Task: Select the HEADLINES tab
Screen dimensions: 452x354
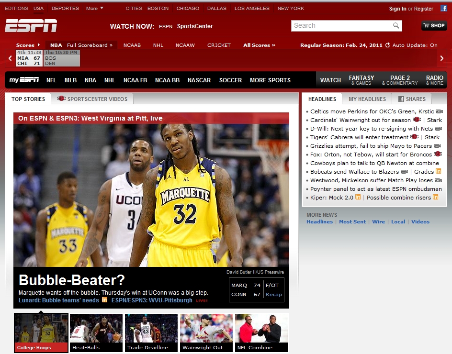Action: (x=322, y=99)
